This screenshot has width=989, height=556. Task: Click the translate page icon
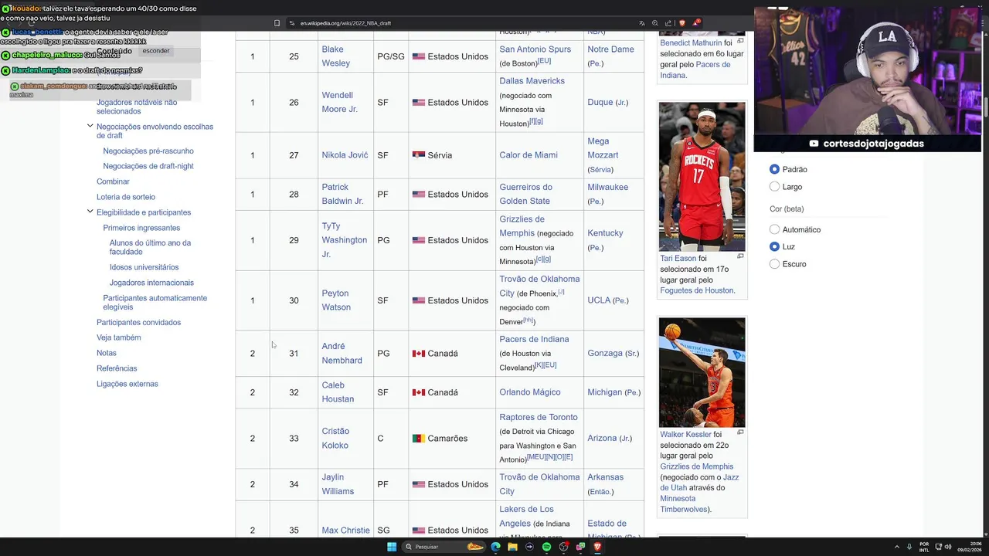pyautogui.click(x=641, y=23)
